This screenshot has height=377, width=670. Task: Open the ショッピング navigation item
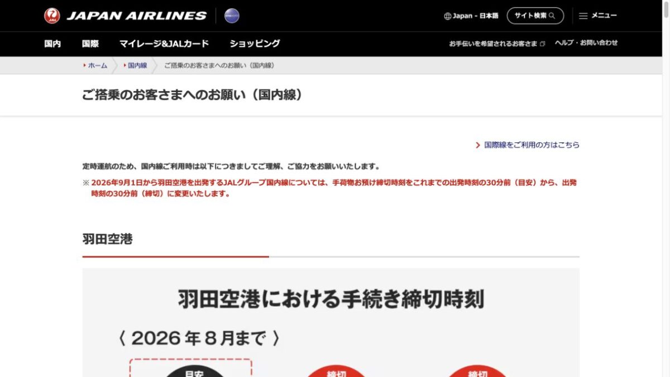[x=255, y=44]
